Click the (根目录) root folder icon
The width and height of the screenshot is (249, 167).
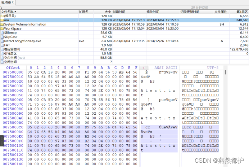pyautogui.click(x=2, y=16)
